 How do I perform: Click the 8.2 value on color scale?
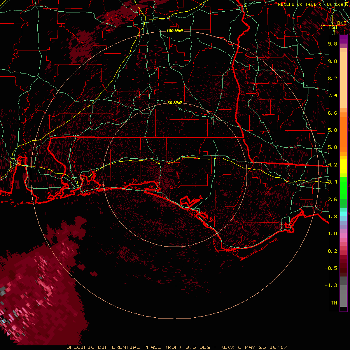tap(332, 78)
